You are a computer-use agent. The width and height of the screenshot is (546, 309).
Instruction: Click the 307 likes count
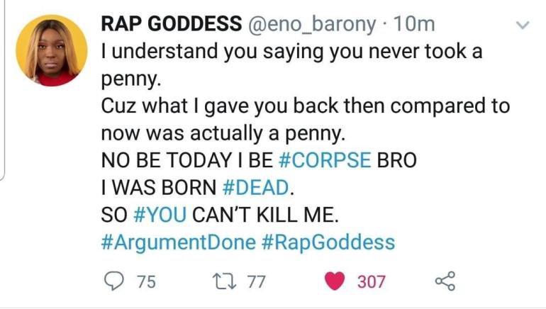(x=372, y=281)
